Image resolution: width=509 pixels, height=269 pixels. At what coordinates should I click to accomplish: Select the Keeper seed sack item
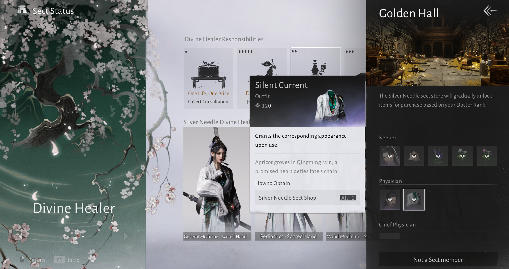coord(414,156)
